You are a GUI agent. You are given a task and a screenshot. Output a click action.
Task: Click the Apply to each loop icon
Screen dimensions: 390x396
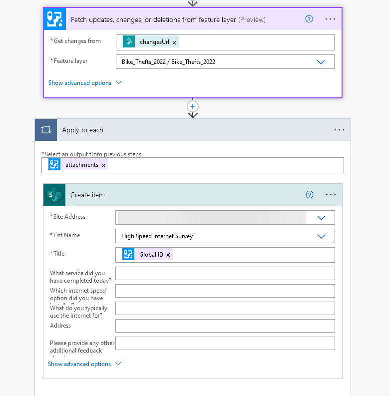46,130
